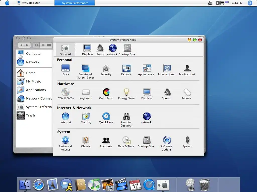Click Show All in the toolbar
Screen dimensions: 257x192
pyautogui.click(x=66, y=49)
